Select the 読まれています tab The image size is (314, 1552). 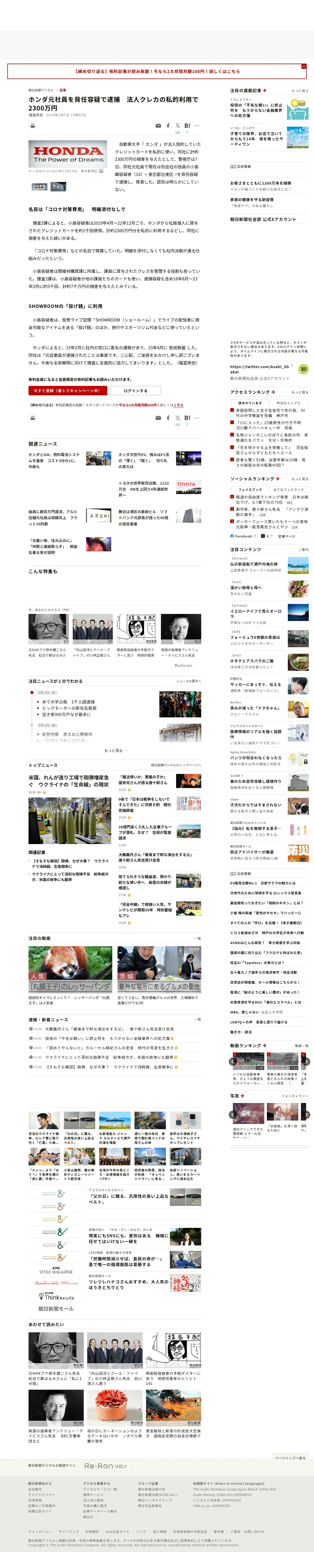250,402
